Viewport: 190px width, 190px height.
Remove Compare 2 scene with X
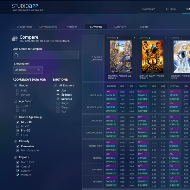click(166, 38)
